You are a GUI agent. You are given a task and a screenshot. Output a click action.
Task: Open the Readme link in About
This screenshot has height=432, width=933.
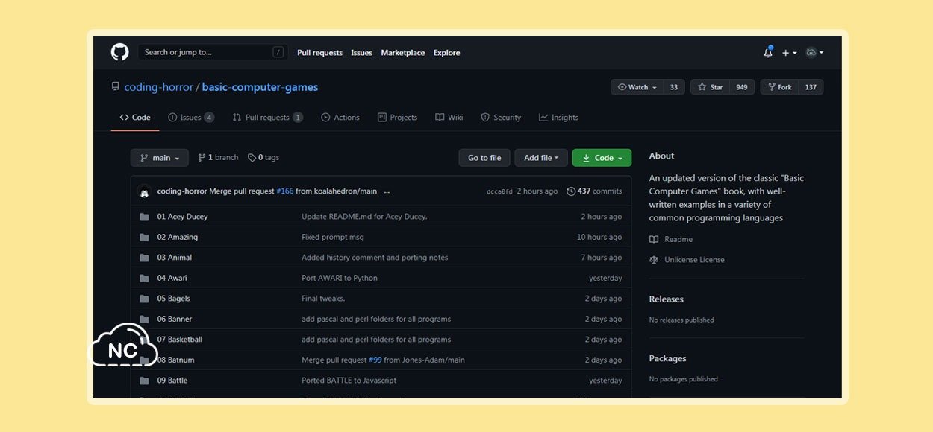(671, 239)
